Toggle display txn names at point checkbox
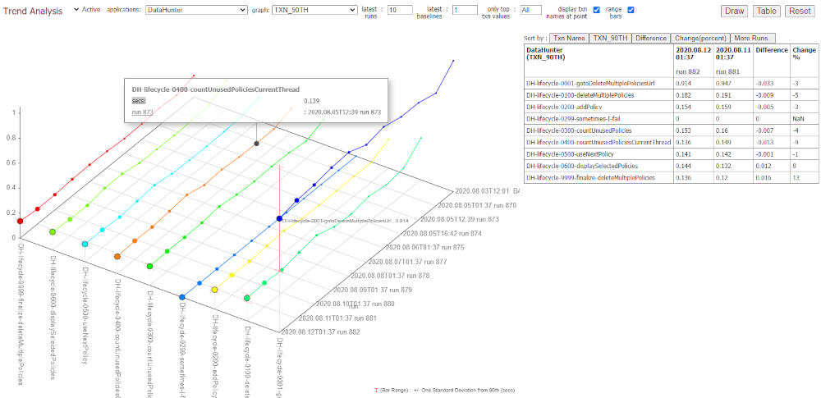 coord(596,10)
